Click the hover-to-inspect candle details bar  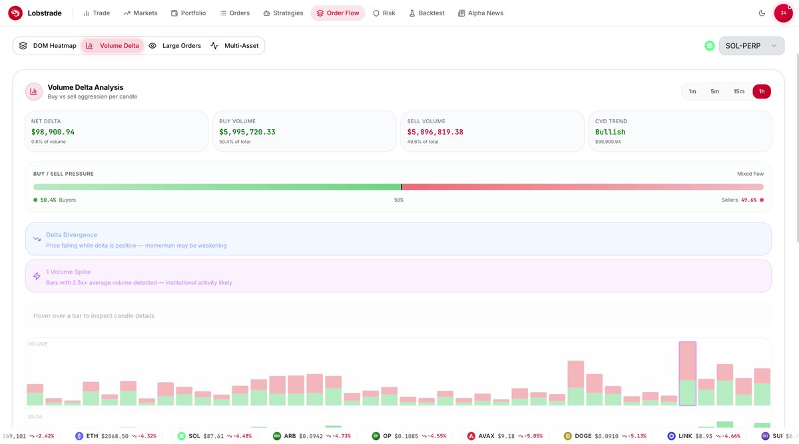pos(398,316)
